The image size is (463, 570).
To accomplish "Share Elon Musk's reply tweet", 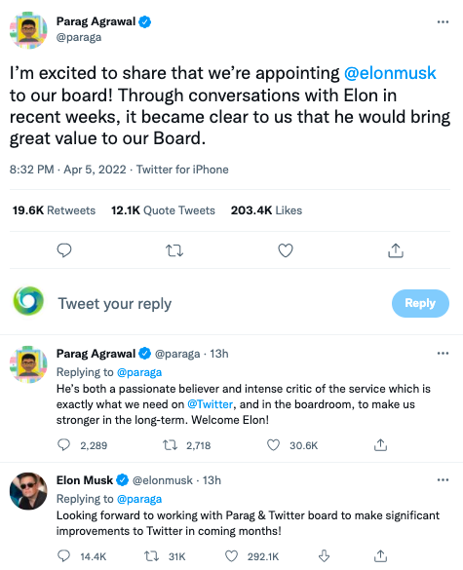I will click(x=380, y=556).
